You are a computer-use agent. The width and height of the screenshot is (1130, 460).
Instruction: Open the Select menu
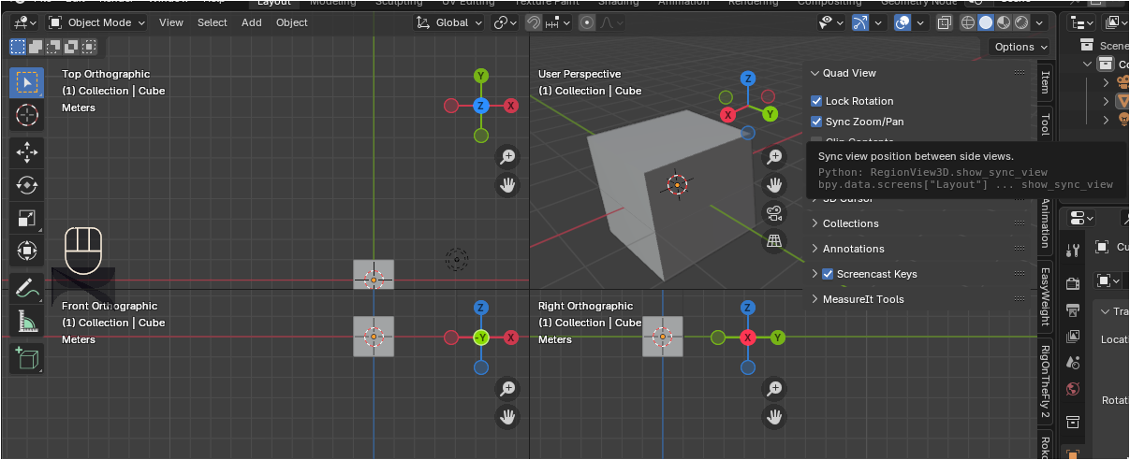pos(213,22)
